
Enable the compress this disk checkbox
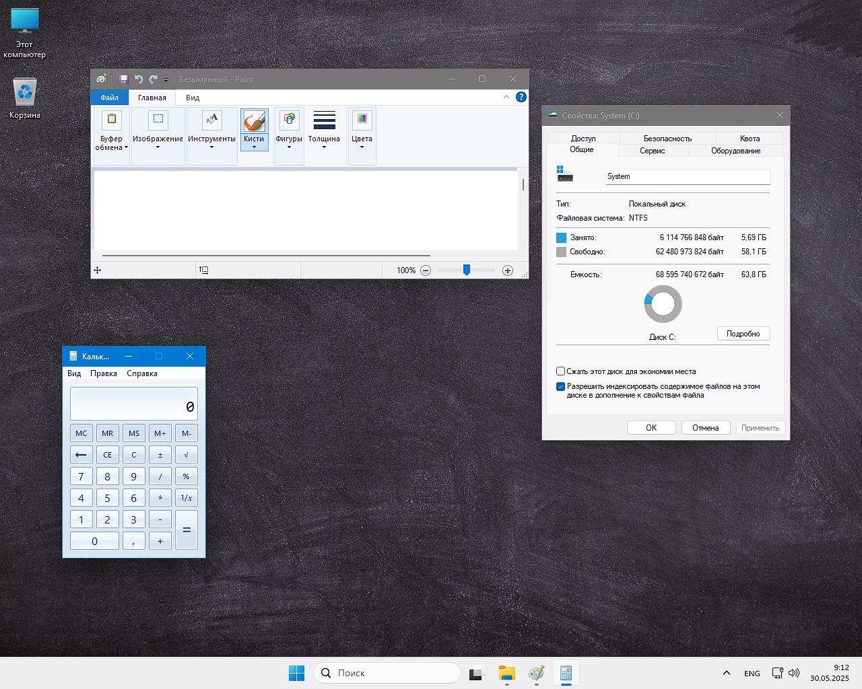560,371
